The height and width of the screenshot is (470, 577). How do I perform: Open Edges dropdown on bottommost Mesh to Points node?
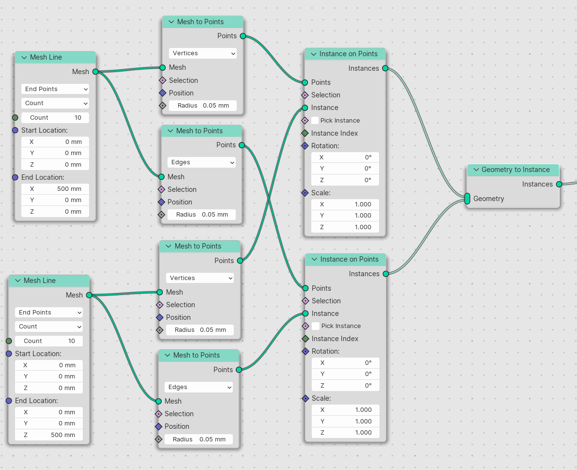[x=199, y=387]
